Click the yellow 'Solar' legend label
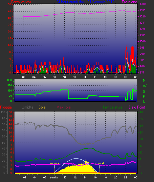The width and height of the screenshot is (154, 182). (x=42, y=107)
